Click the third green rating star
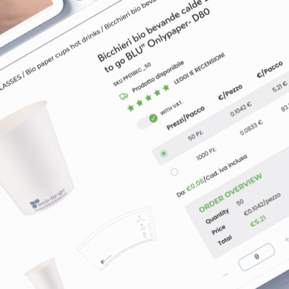The height and width of the screenshot is (289, 289). [x=149, y=98]
